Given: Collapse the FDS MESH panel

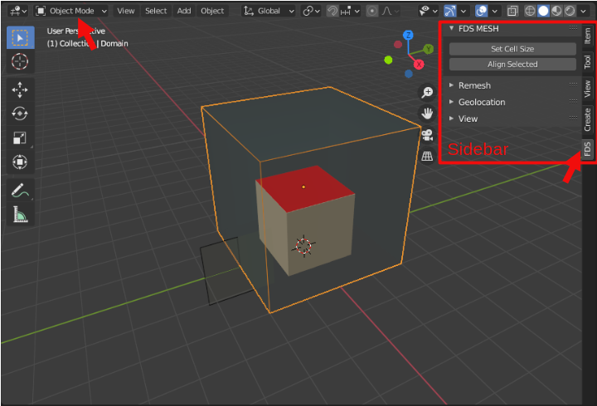Looking at the screenshot, I should (x=452, y=28).
